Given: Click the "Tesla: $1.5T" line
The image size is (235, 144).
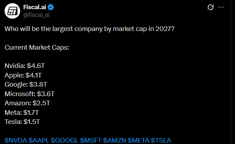Looking at the screenshot, I should click(x=22, y=122).
